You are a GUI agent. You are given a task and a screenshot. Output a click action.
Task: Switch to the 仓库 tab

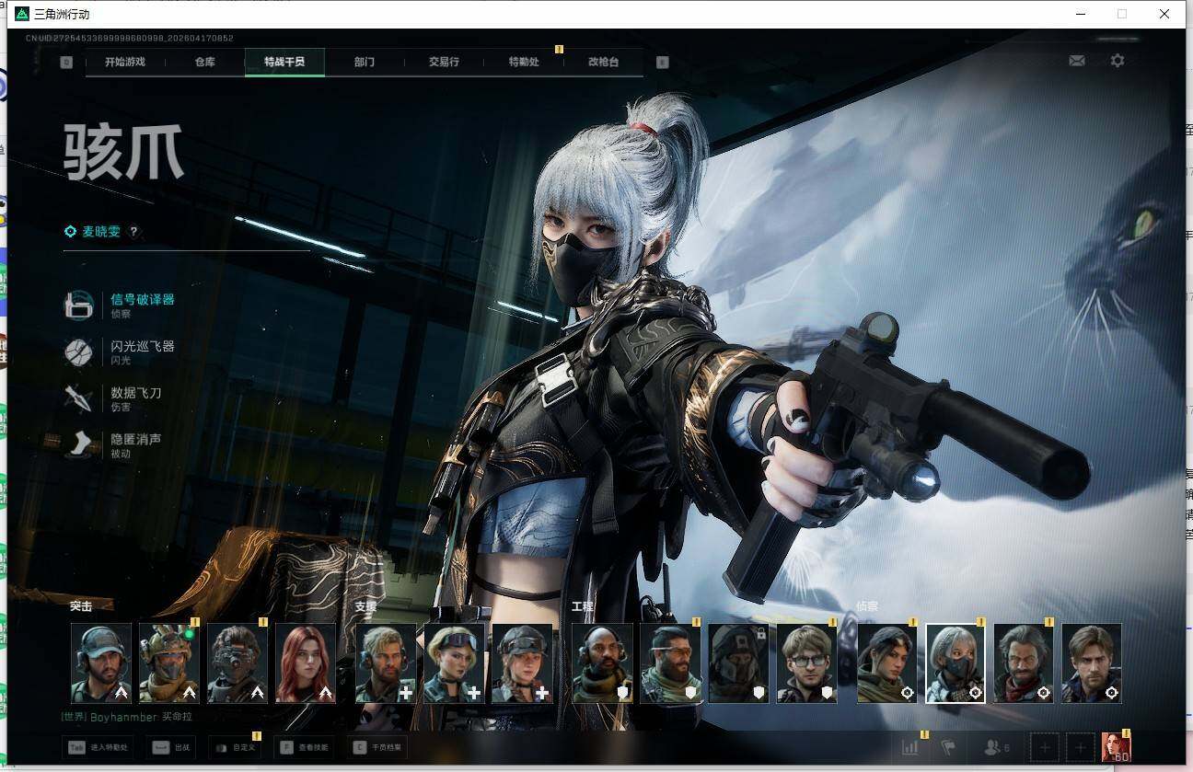tap(204, 63)
